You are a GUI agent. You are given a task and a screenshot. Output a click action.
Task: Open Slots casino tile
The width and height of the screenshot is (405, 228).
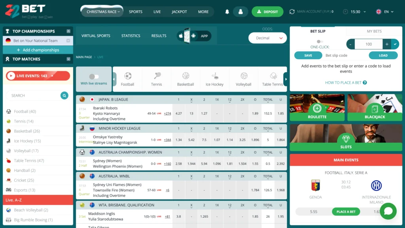(x=346, y=138)
